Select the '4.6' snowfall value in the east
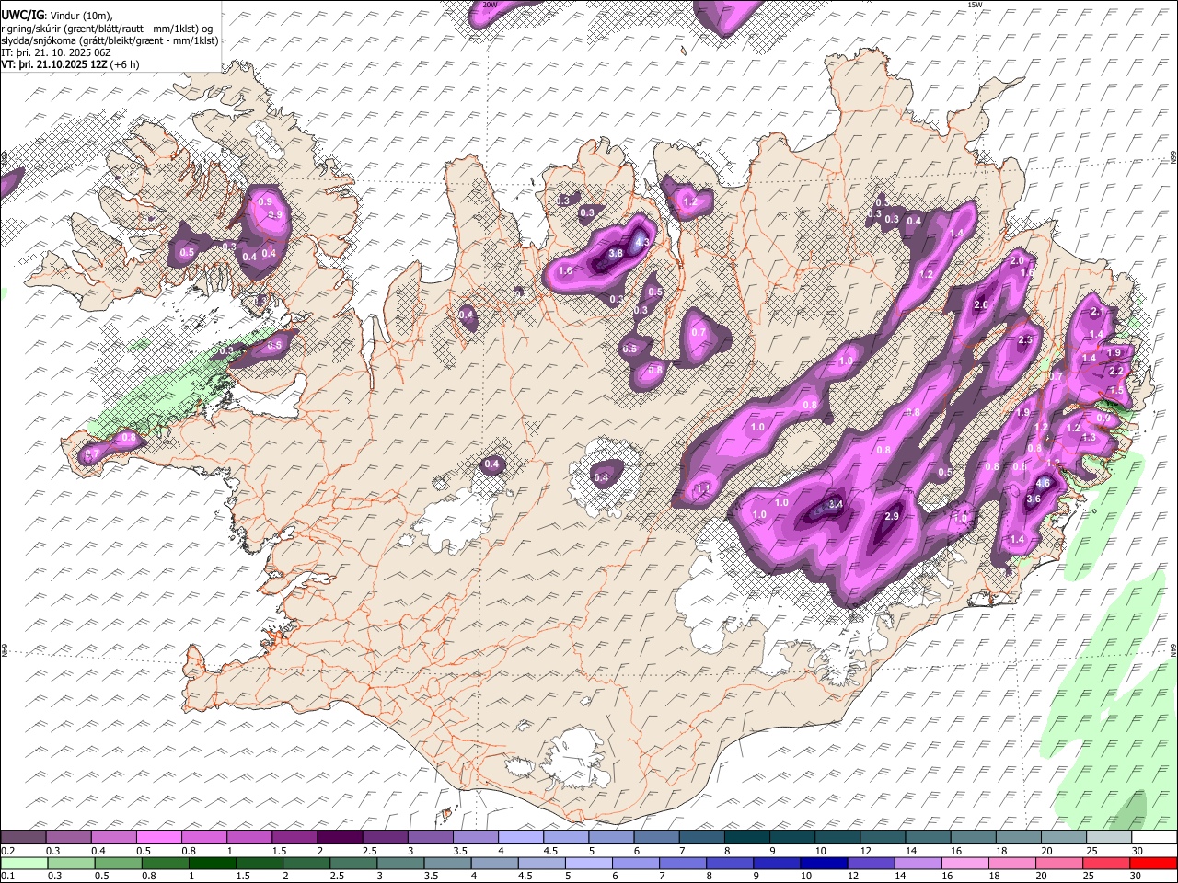1178x883 pixels. pyautogui.click(x=1043, y=483)
